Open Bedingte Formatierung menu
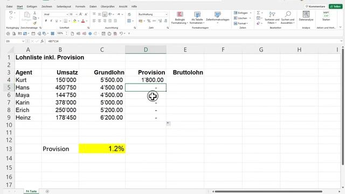 coord(180,18)
